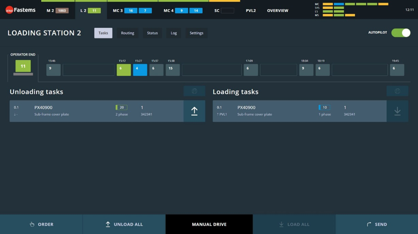The height and width of the screenshot is (234, 418).
Task: Click the unload arrow icon for PX40900
Action: pyautogui.click(x=194, y=111)
